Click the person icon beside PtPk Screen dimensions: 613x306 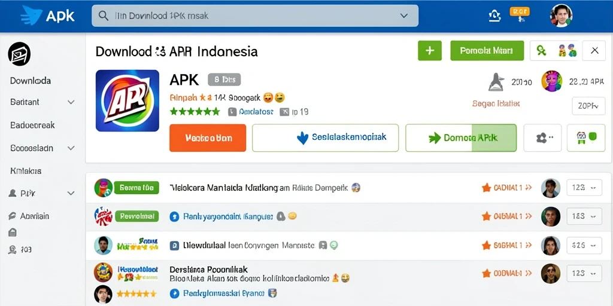tap(13, 193)
